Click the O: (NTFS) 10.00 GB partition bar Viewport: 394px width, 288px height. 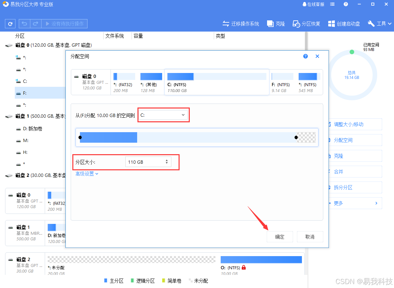point(261,260)
